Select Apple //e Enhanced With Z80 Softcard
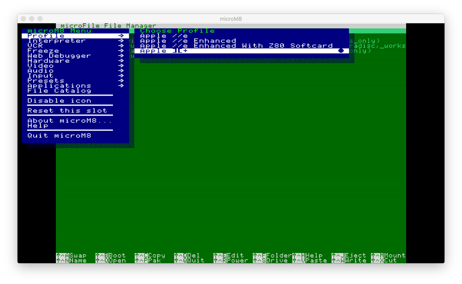The image size is (462, 284). (x=236, y=46)
